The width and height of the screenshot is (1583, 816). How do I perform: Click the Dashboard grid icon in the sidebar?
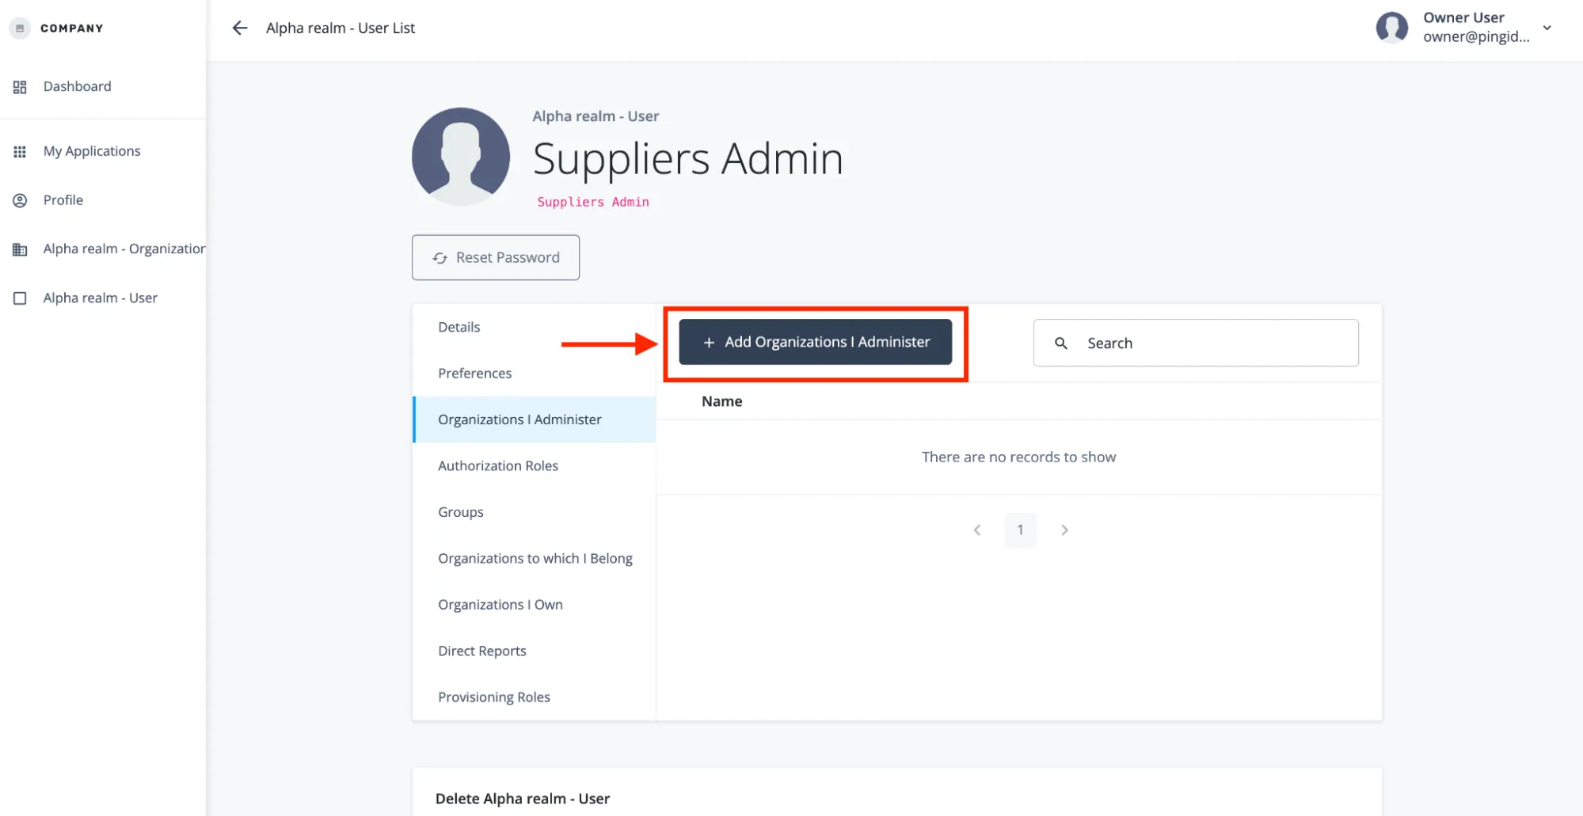point(20,87)
